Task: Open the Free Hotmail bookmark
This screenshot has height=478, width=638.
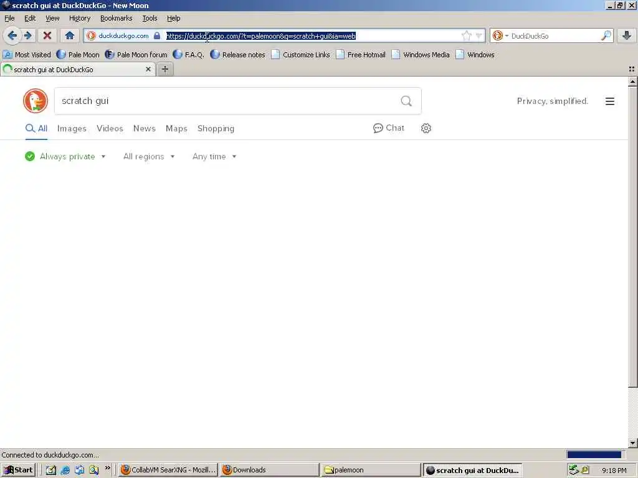Action: pyautogui.click(x=361, y=55)
